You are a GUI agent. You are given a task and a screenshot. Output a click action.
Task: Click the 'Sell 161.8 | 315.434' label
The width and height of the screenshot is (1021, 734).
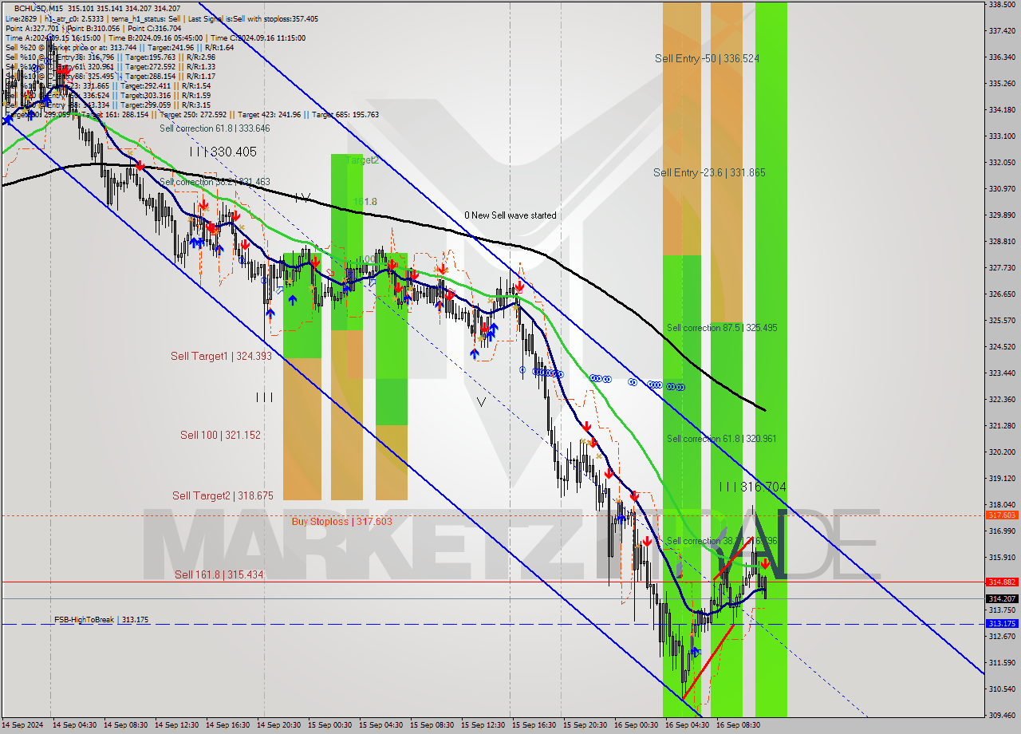tap(219, 574)
